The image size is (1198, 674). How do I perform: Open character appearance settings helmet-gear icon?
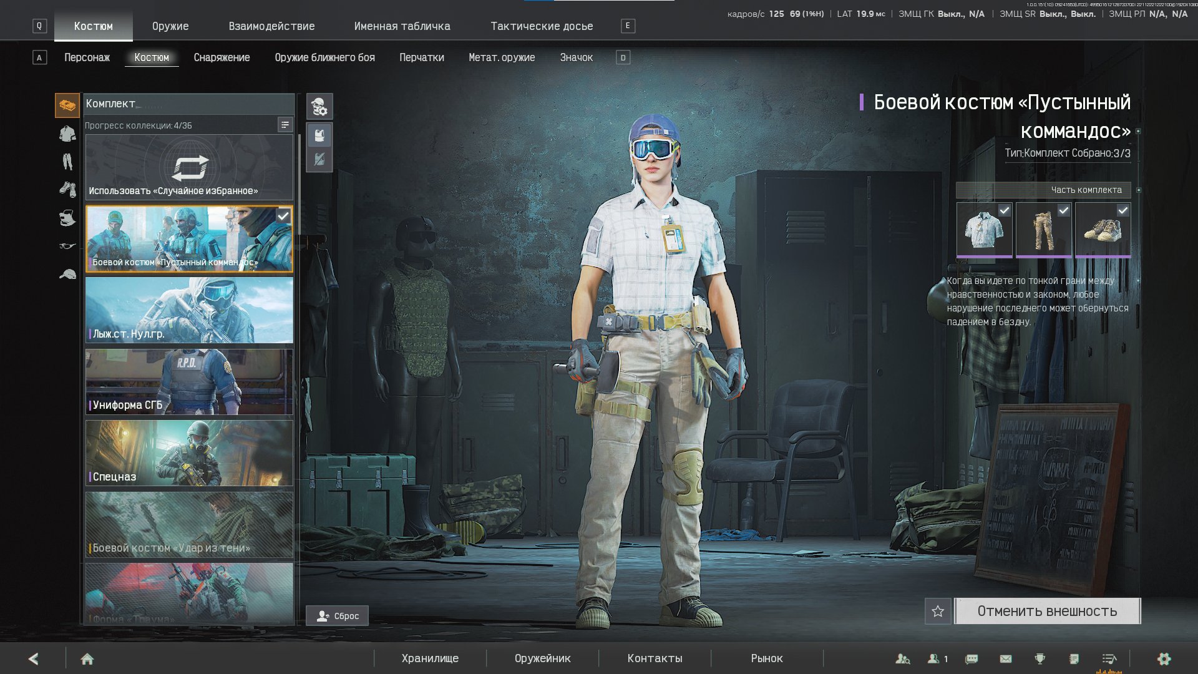pos(319,107)
